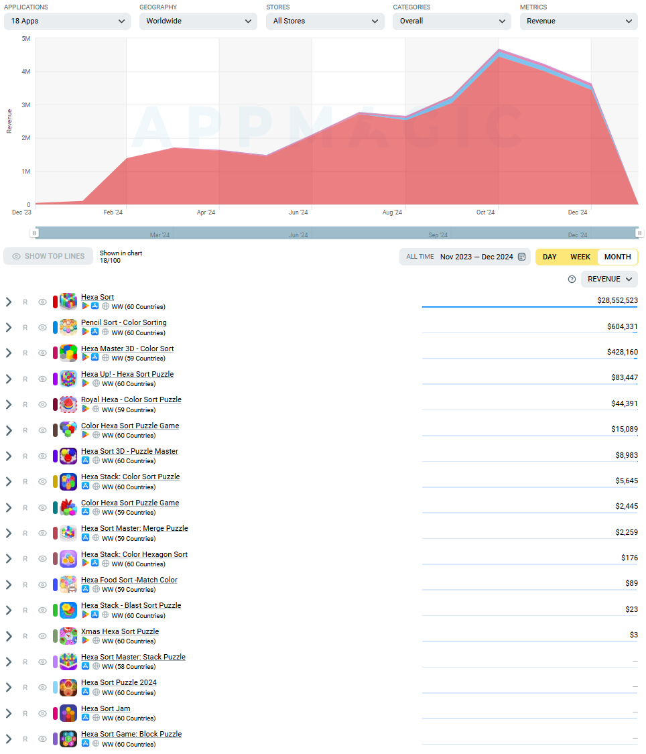Open Hexa Sort Puzzle 2024 link
Screen dimensions: 646x754
119,682
